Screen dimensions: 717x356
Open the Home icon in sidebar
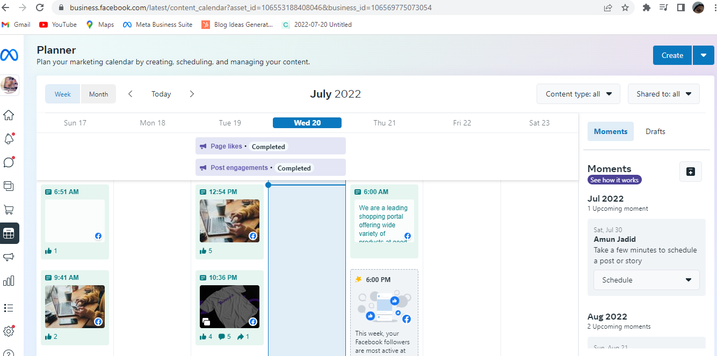tap(9, 115)
